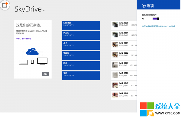Screen dimensions: 181x117
Task: Click the back arrow in the options panel
Action: (x=144, y=6)
